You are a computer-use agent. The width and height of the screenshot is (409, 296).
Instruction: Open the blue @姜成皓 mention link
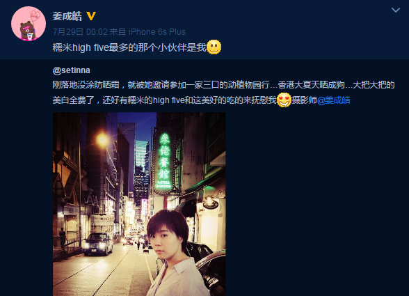(334, 100)
